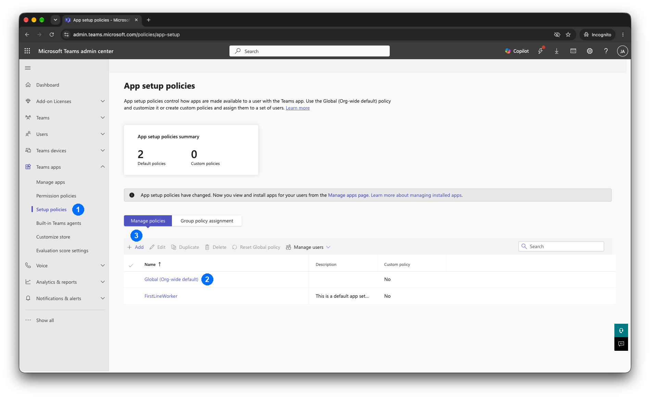Open the help question mark icon
The width and height of the screenshot is (650, 398).
pos(606,51)
